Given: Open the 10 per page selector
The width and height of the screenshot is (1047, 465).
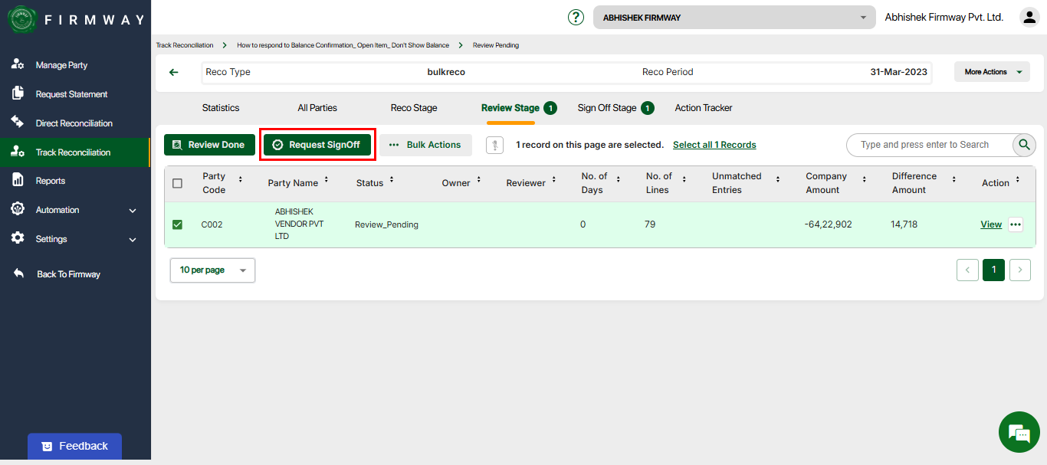Looking at the screenshot, I should tap(212, 270).
